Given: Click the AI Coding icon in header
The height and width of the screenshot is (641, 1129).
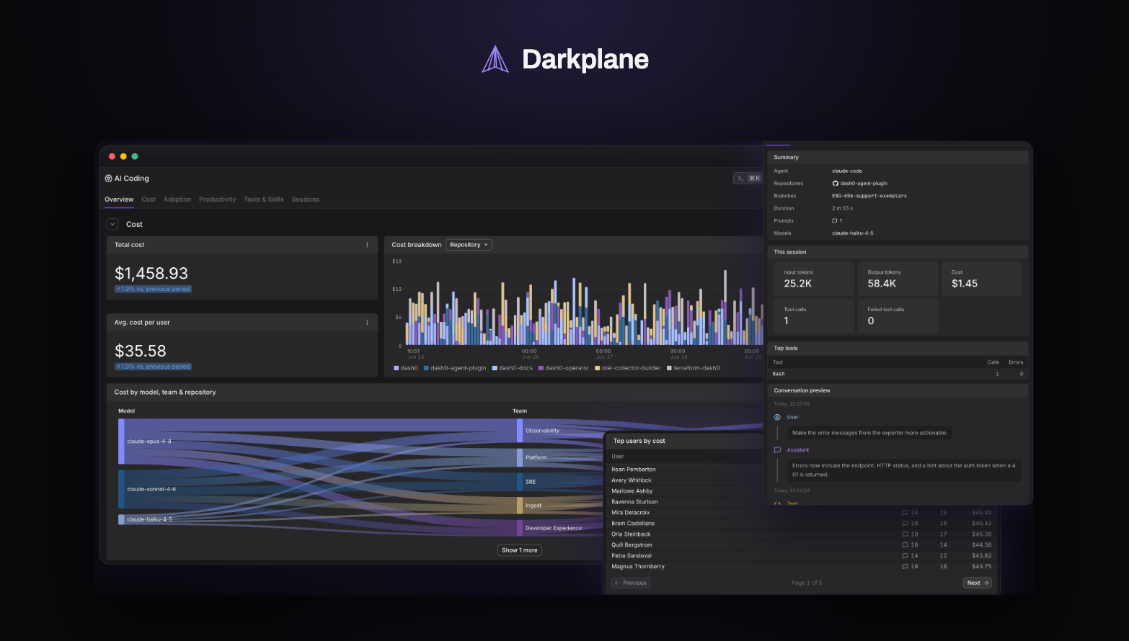Looking at the screenshot, I should click(108, 179).
